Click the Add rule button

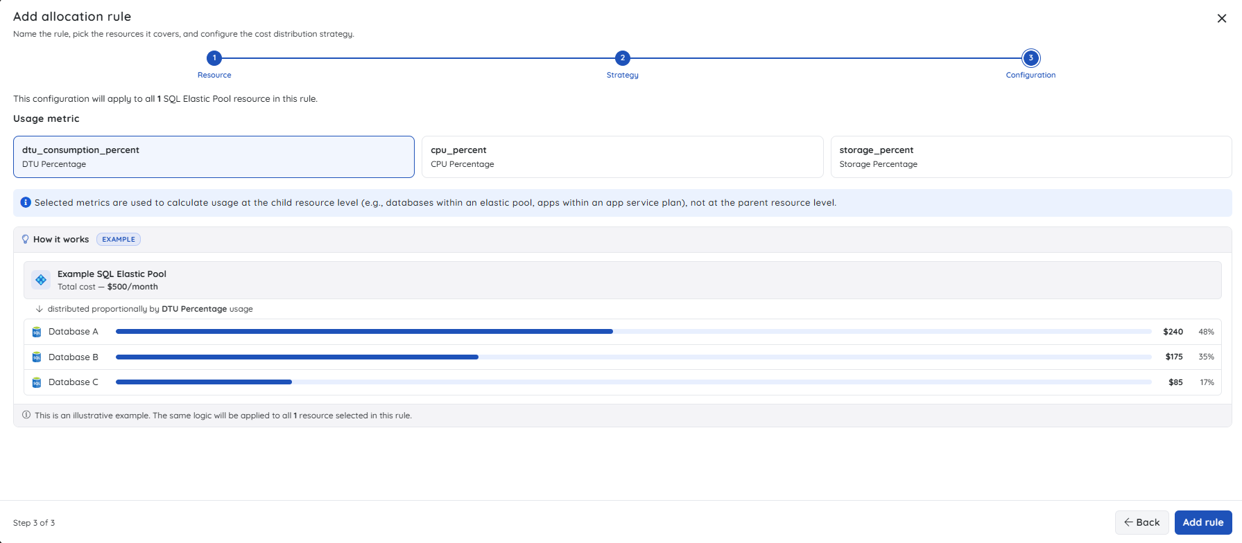[1203, 522]
